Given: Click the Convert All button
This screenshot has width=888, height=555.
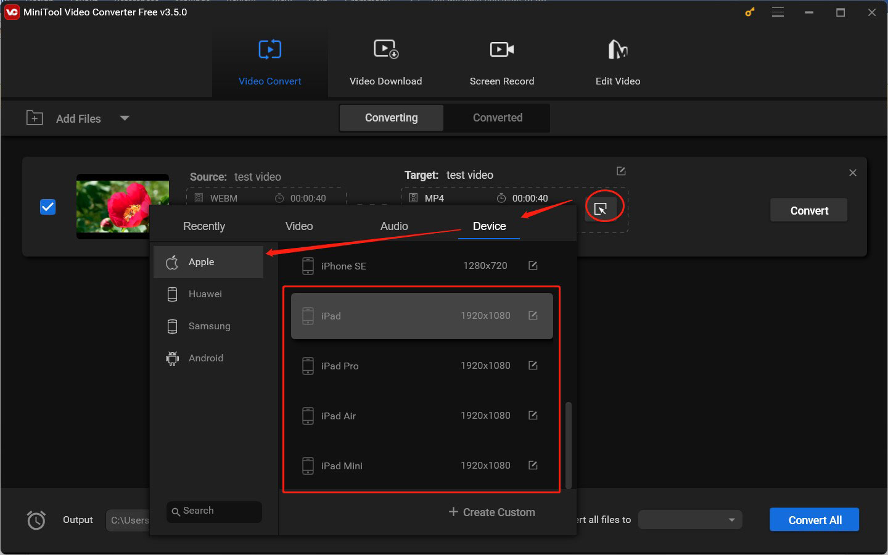Looking at the screenshot, I should [x=814, y=520].
